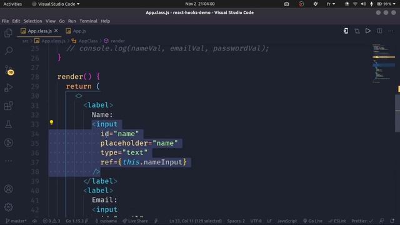Screen dimensions: 400x225
Task: Show additional views ellipsis in activity bar
Action: 8,161
